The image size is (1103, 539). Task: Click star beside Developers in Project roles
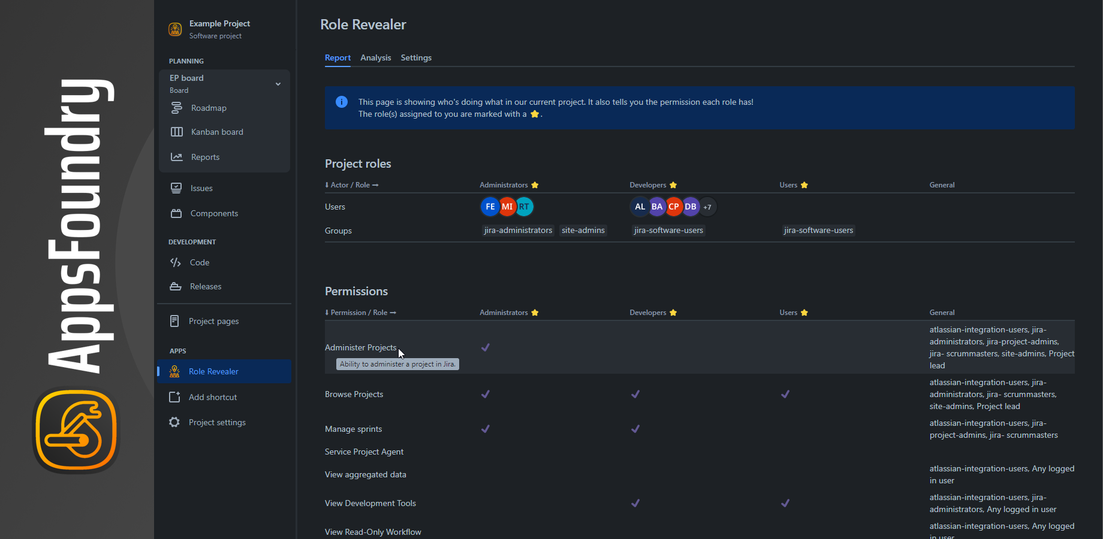tap(673, 185)
